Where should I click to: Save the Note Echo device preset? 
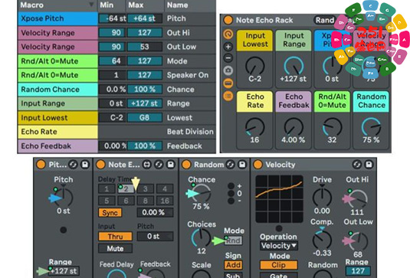(171, 165)
